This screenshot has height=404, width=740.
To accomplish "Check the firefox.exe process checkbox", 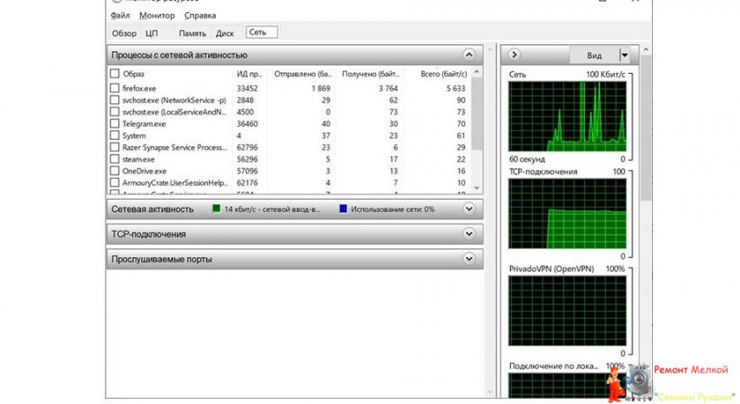I will (x=115, y=88).
